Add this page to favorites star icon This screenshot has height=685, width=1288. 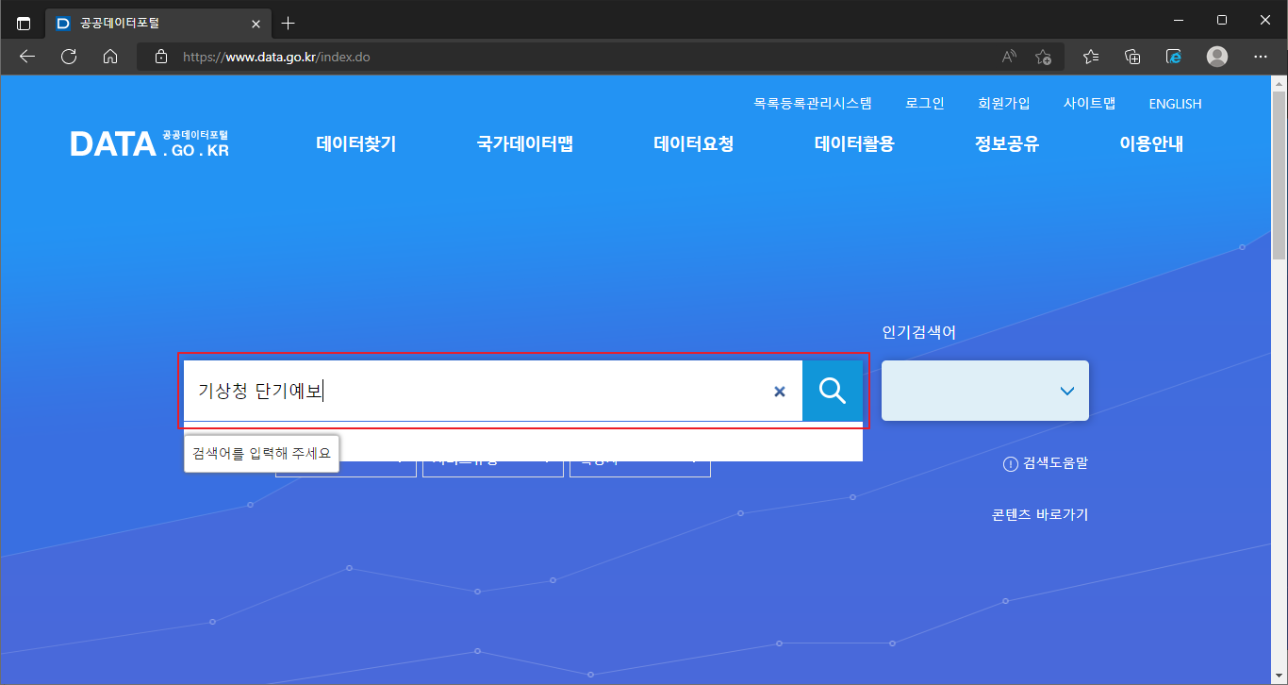point(1043,57)
